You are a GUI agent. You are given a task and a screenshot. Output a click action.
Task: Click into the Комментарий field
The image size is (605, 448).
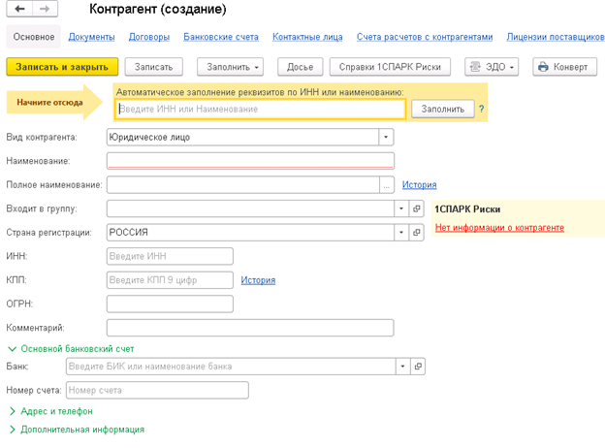tap(250, 328)
